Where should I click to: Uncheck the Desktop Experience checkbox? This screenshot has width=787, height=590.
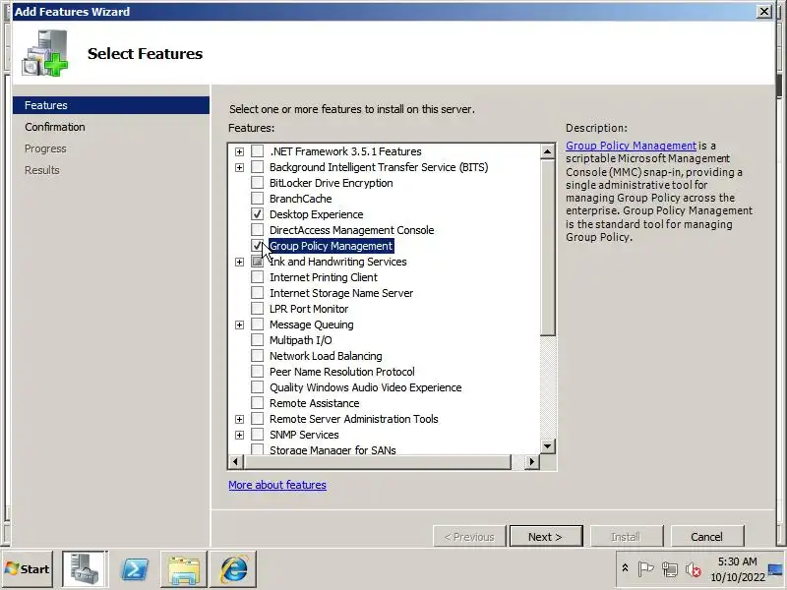257,214
